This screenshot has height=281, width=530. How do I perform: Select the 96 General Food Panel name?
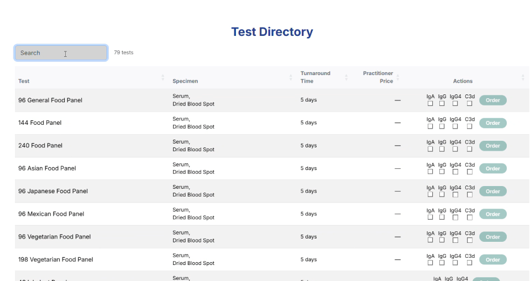click(x=50, y=100)
